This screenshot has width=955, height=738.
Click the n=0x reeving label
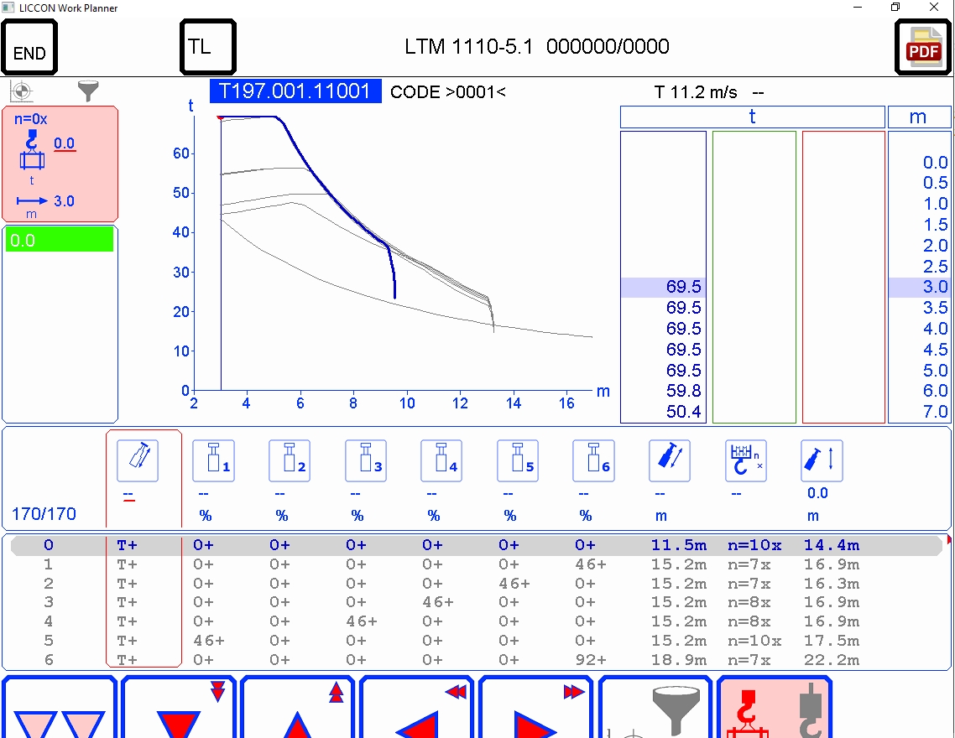click(30, 119)
